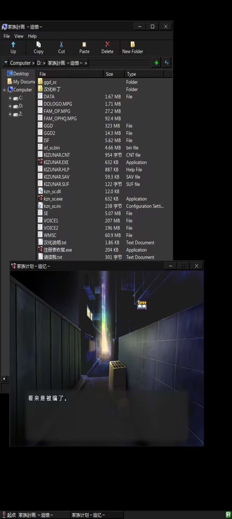This screenshot has width=232, height=519.
Task: Click the Cut scissors icon
Action: point(62,45)
